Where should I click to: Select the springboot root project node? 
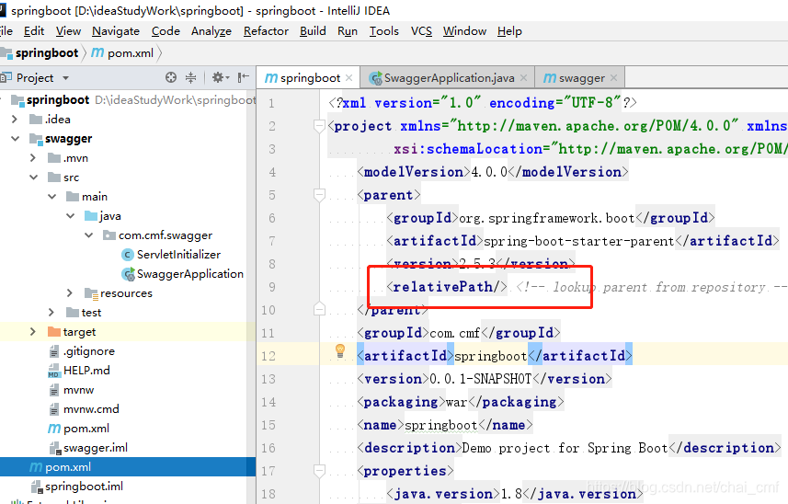coord(58,100)
